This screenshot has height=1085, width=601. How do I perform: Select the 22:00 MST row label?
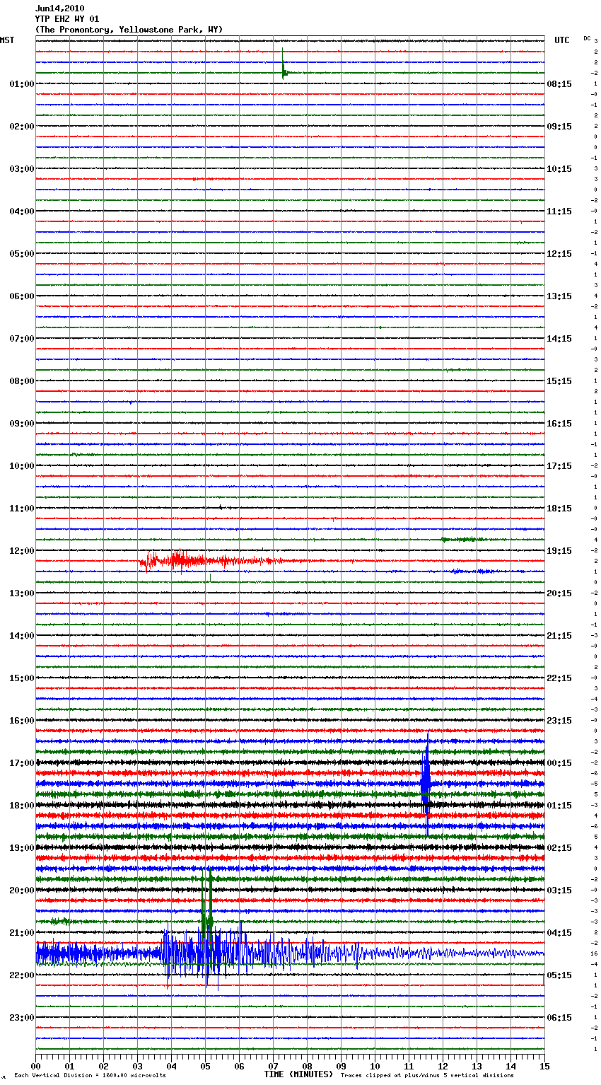[x=21, y=975]
